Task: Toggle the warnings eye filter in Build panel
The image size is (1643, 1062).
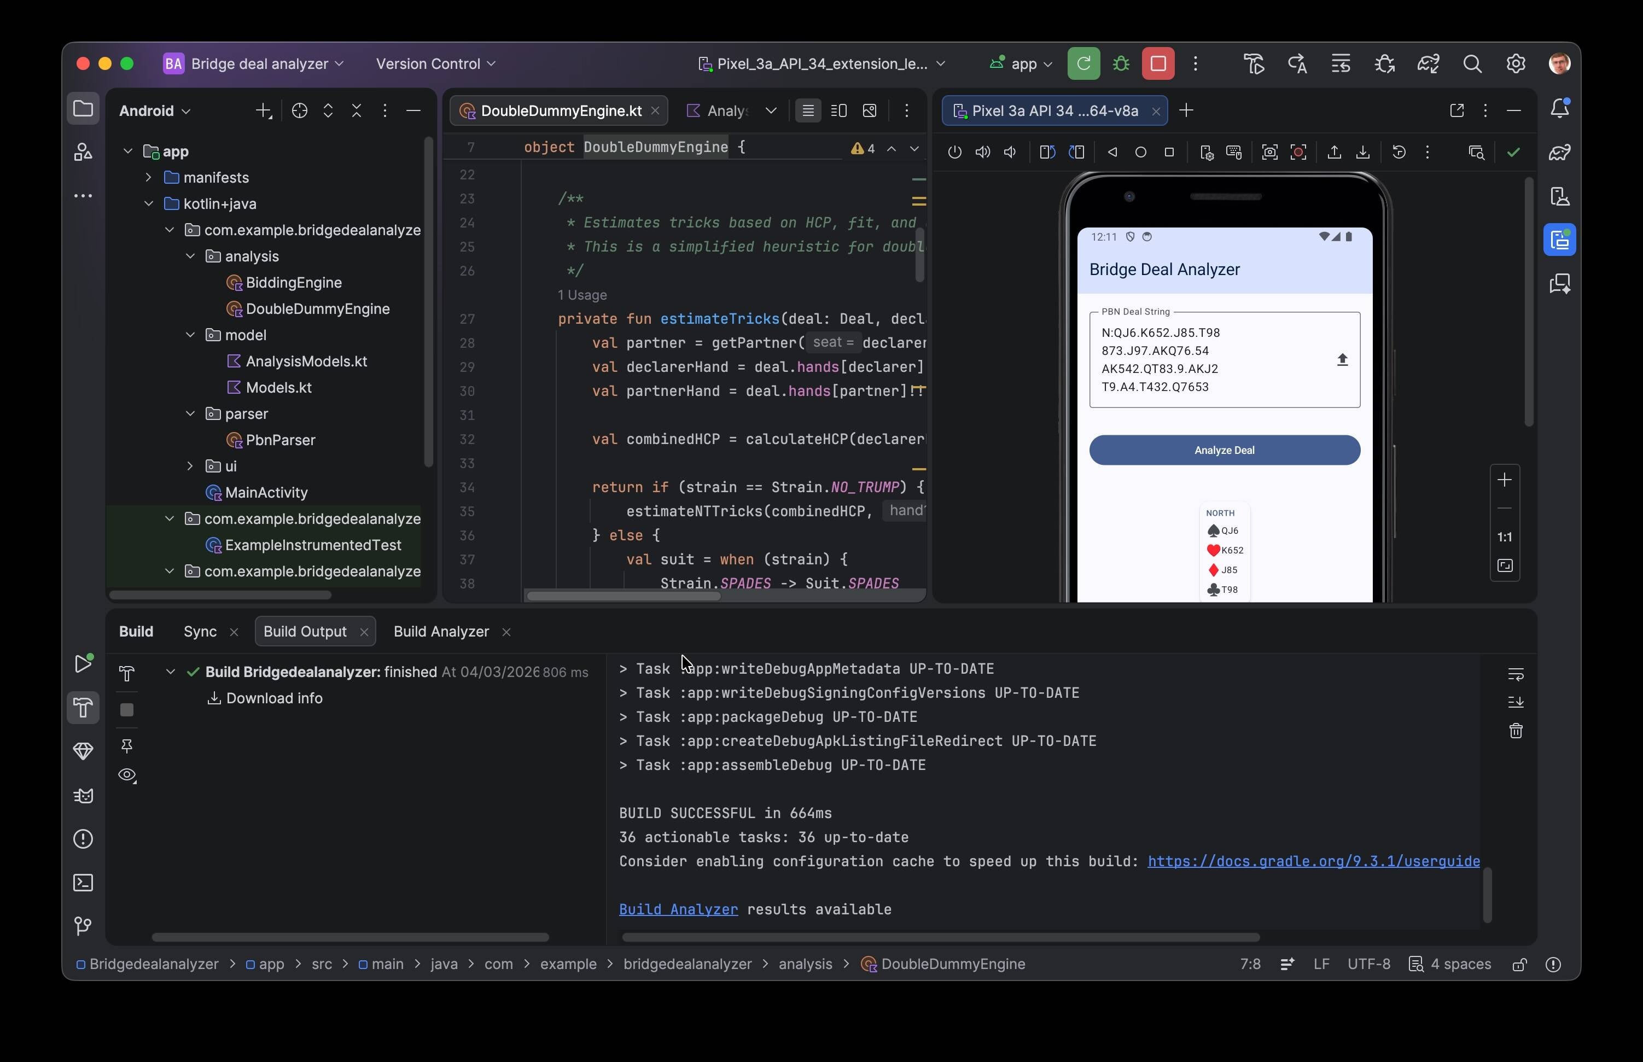Action: tap(127, 775)
